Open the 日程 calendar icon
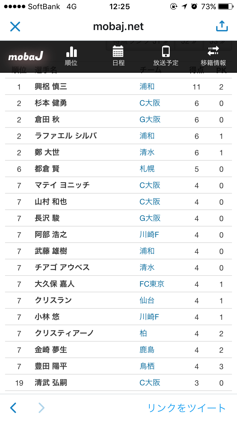 (x=118, y=56)
